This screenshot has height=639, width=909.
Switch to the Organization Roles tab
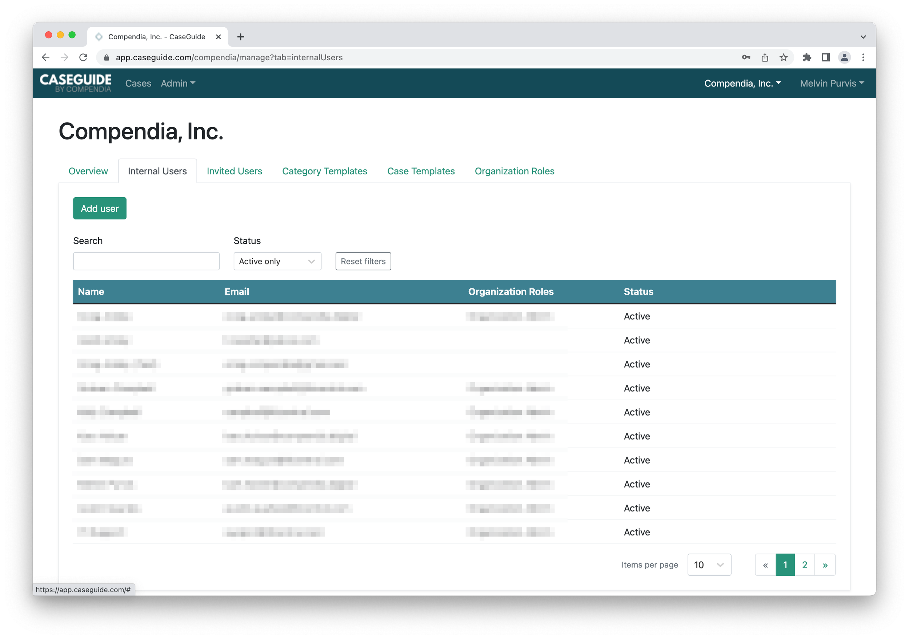point(514,171)
